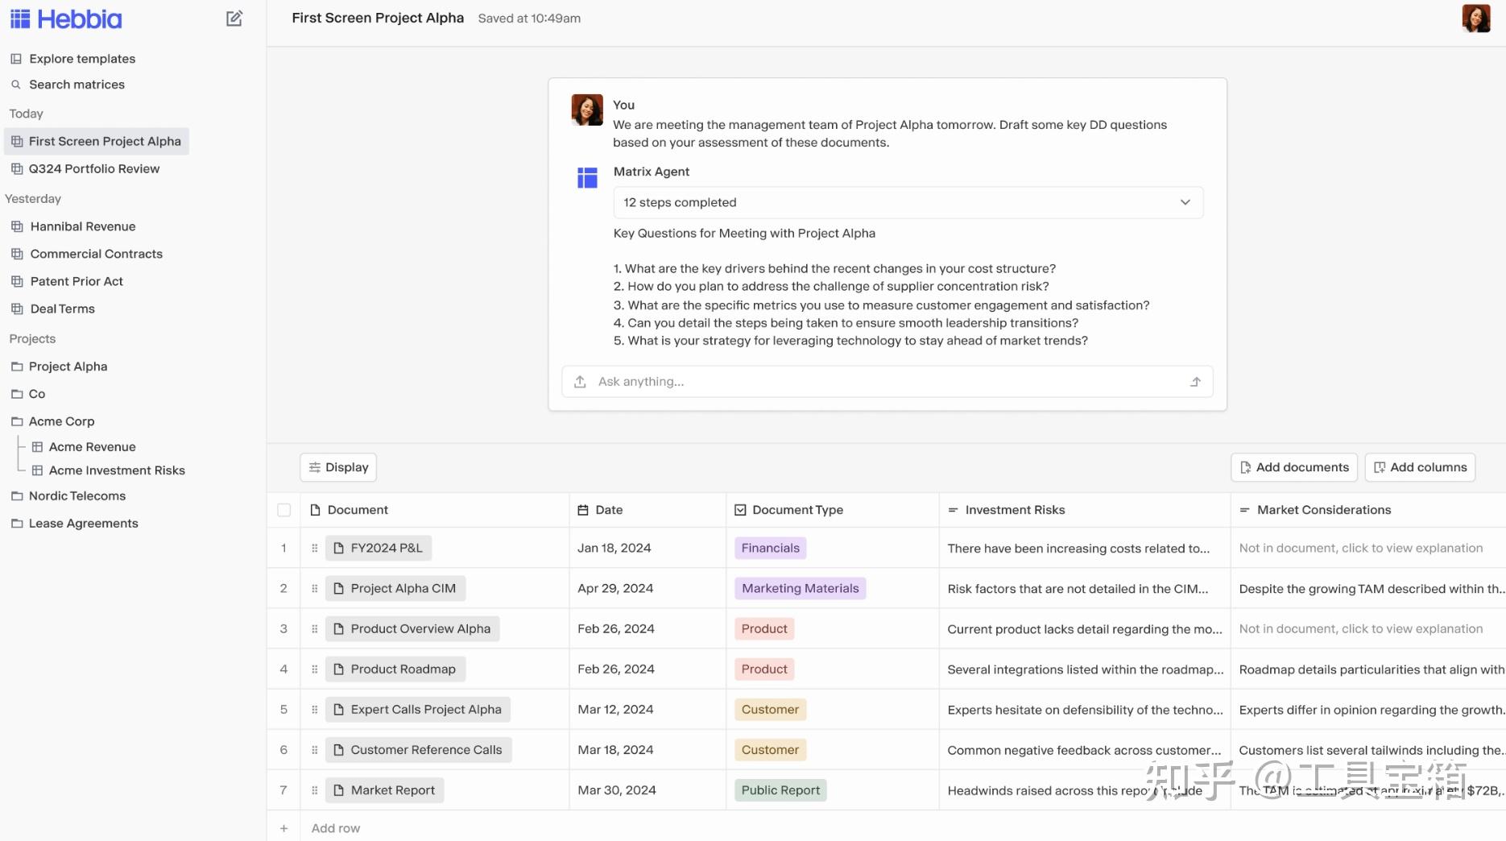Click the upload icon in the Ask box
The image size is (1506, 841).
pyautogui.click(x=580, y=382)
